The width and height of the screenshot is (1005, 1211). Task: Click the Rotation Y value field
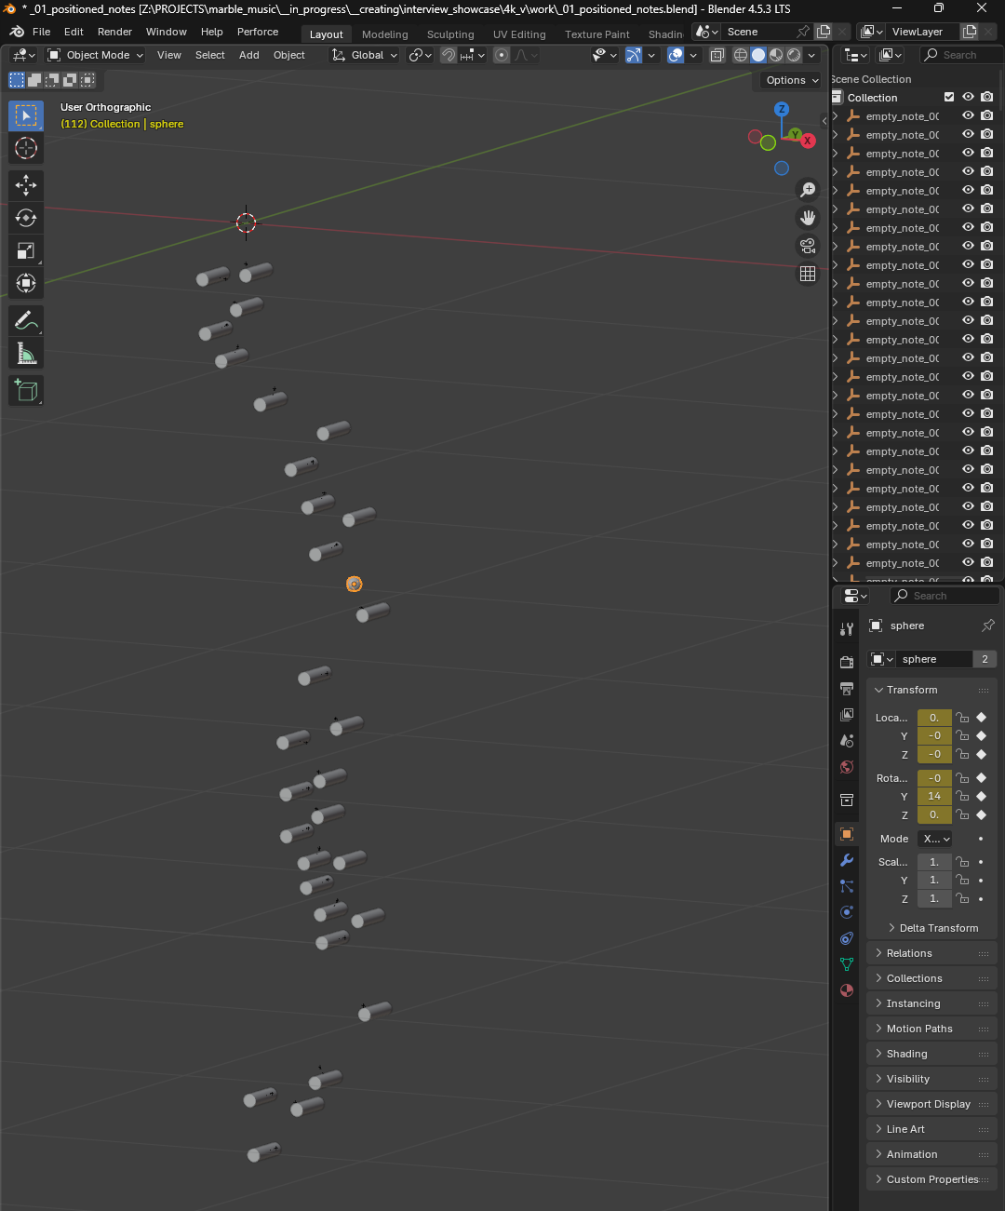[x=933, y=797]
